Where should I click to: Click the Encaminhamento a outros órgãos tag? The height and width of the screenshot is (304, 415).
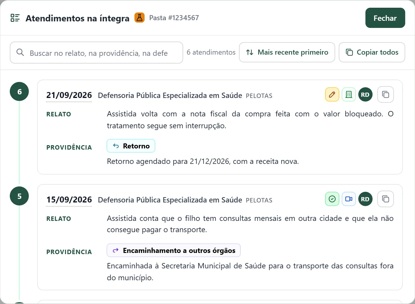coord(174,250)
